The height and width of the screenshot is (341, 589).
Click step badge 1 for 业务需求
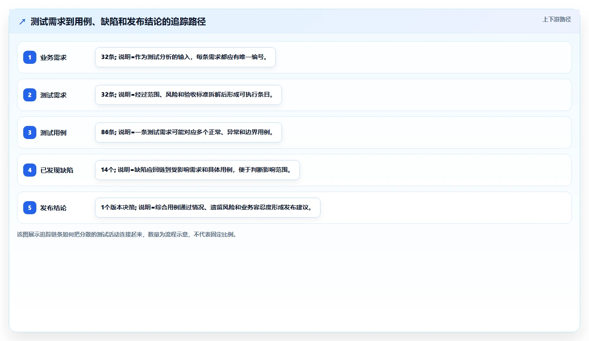[30, 57]
